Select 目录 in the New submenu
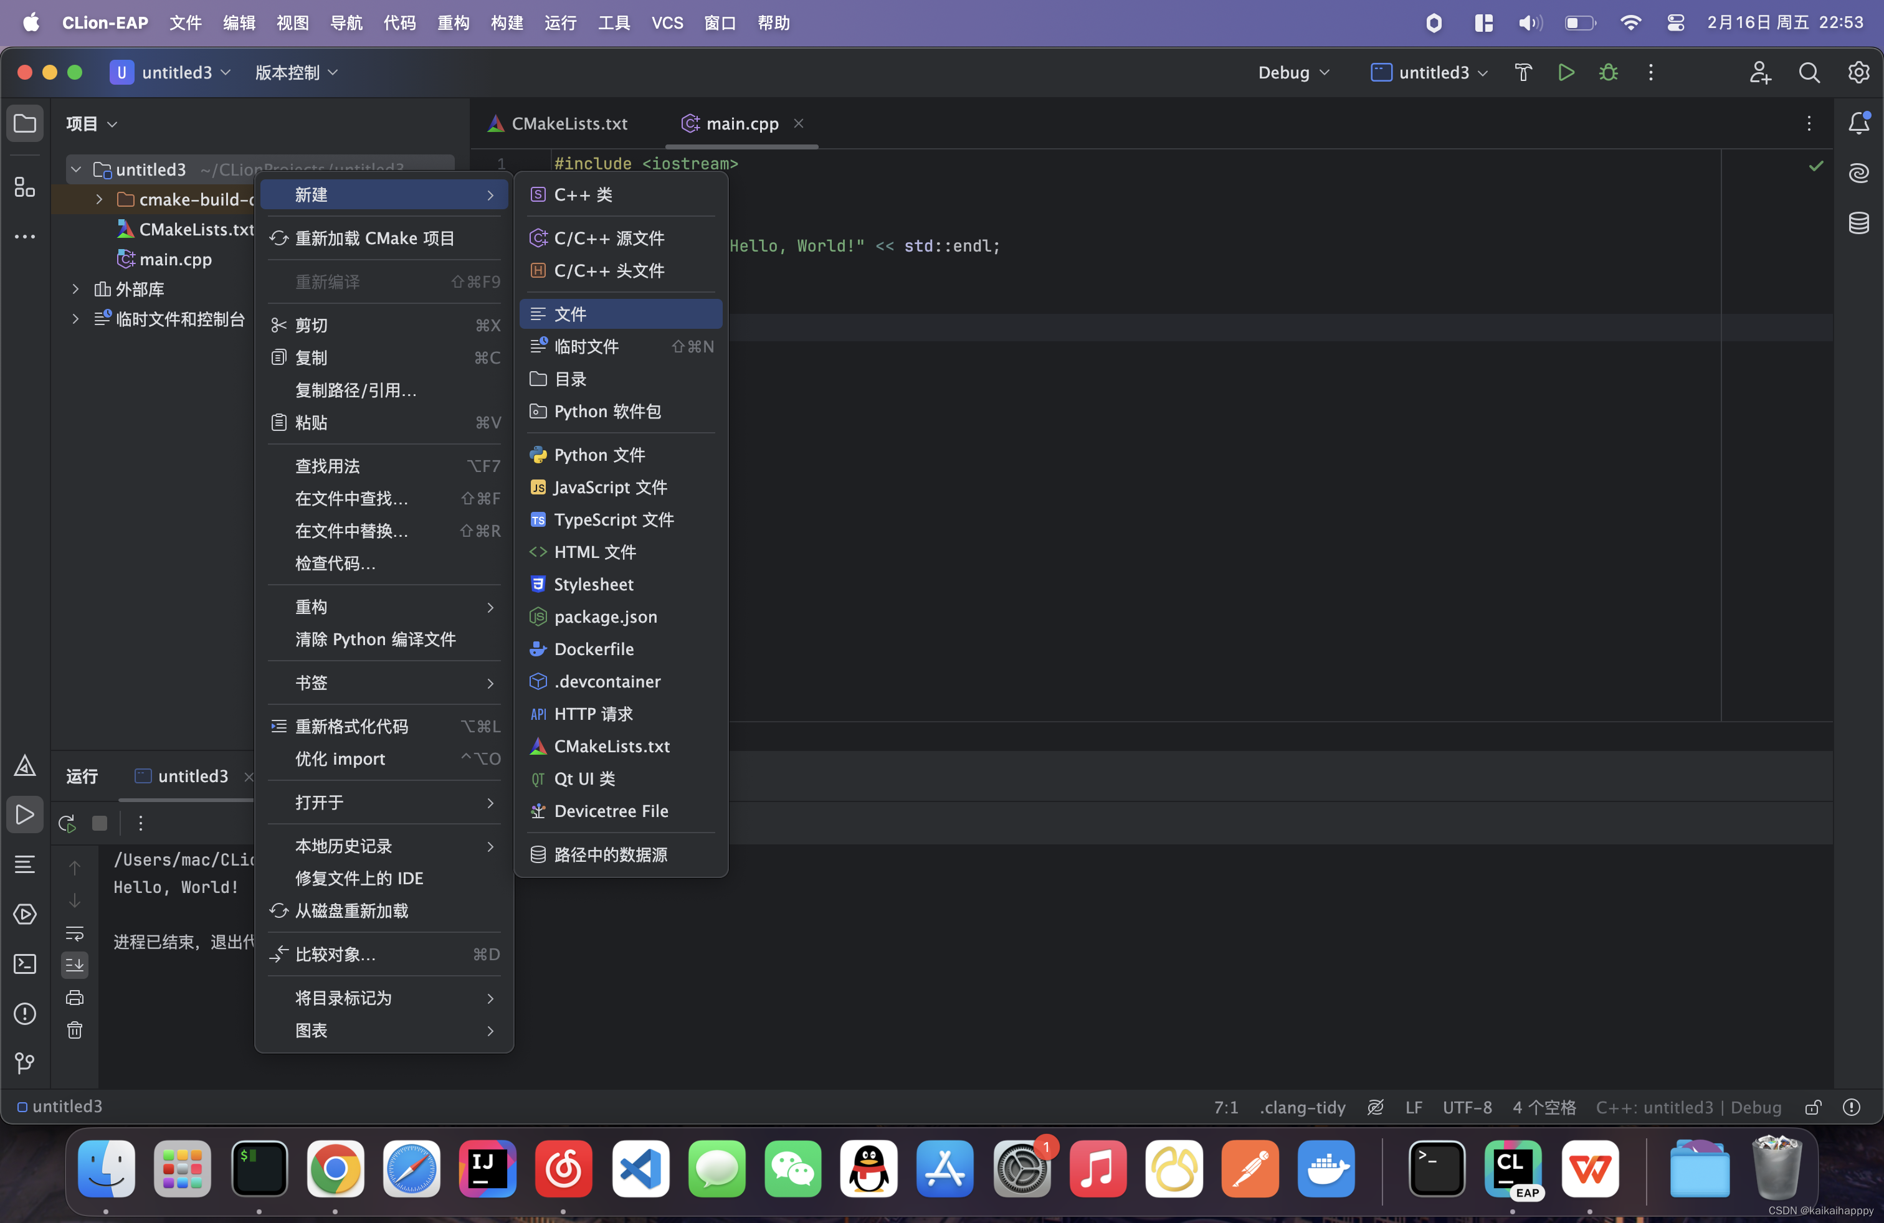Viewport: 1884px width, 1223px height. (570, 379)
